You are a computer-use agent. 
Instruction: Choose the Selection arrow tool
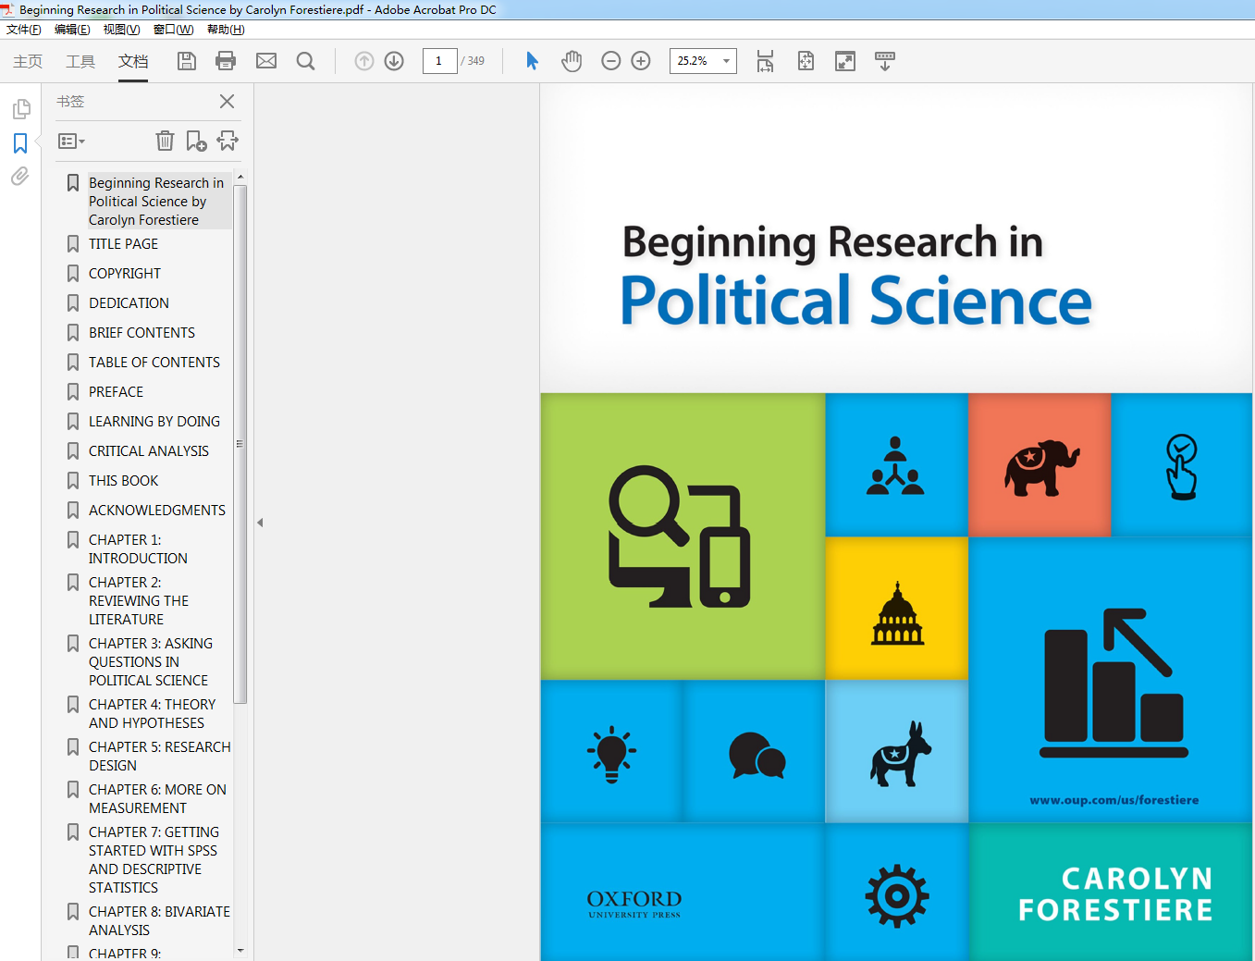pos(532,61)
